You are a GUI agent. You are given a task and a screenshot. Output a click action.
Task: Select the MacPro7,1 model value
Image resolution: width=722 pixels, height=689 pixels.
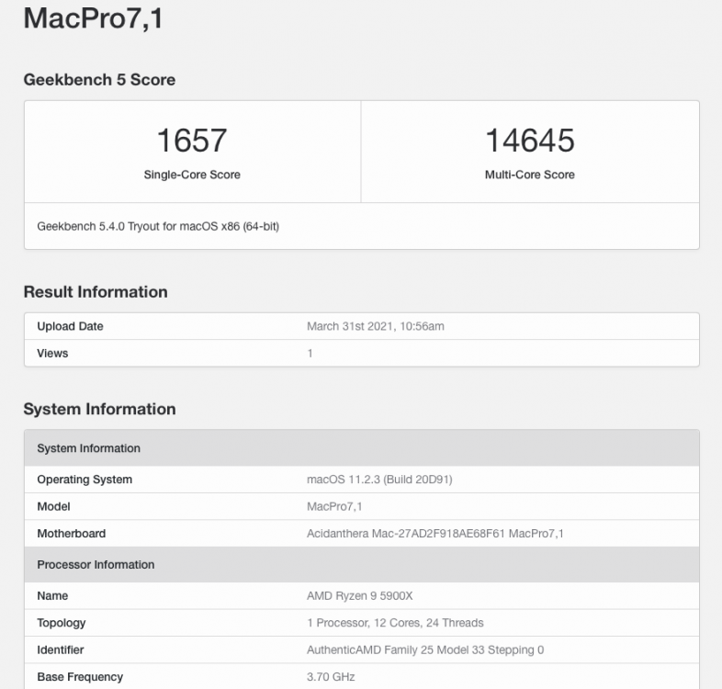[x=334, y=506]
